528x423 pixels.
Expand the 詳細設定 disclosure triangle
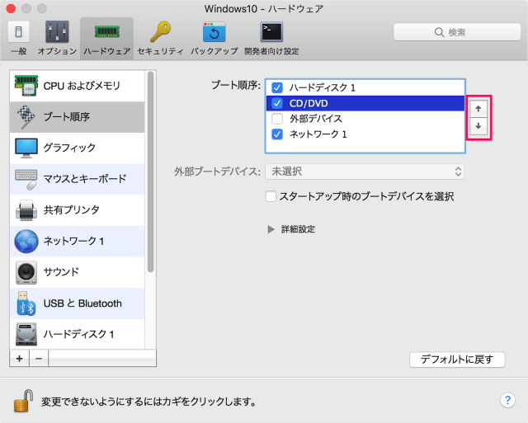pyautogui.click(x=271, y=229)
